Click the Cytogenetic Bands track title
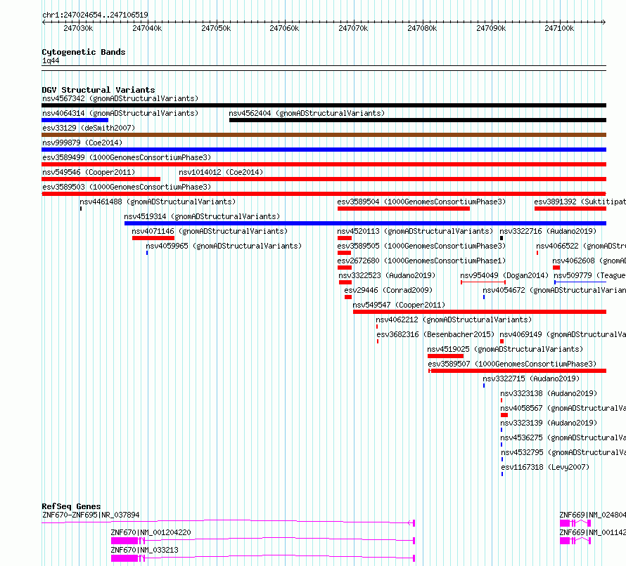Viewport: 626px width, 566px height. (x=84, y=52)
